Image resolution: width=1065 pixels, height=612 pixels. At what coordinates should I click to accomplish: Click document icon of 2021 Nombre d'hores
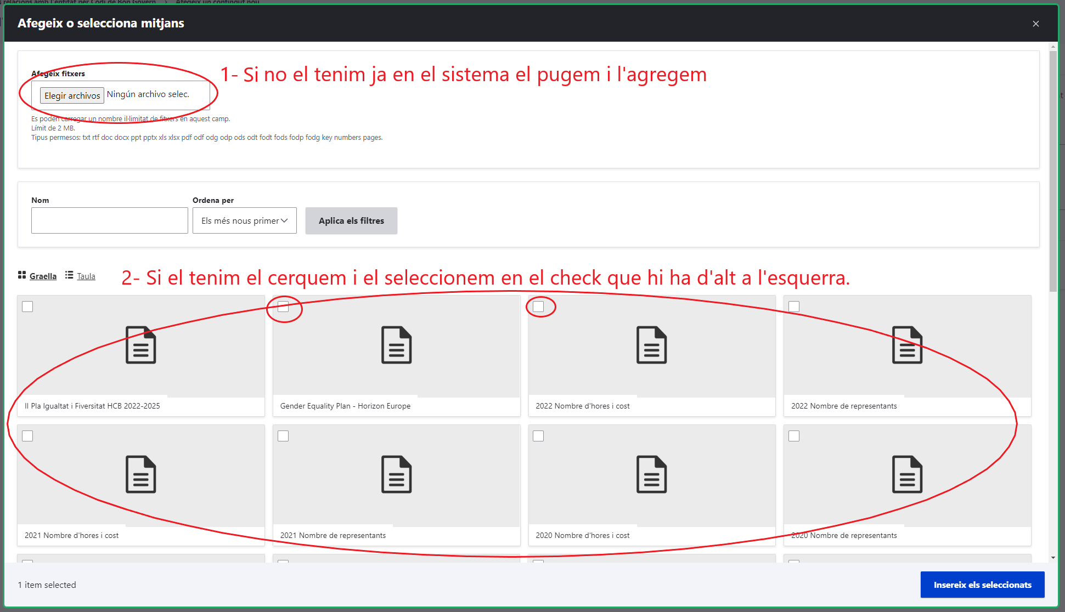click(141, 474)
